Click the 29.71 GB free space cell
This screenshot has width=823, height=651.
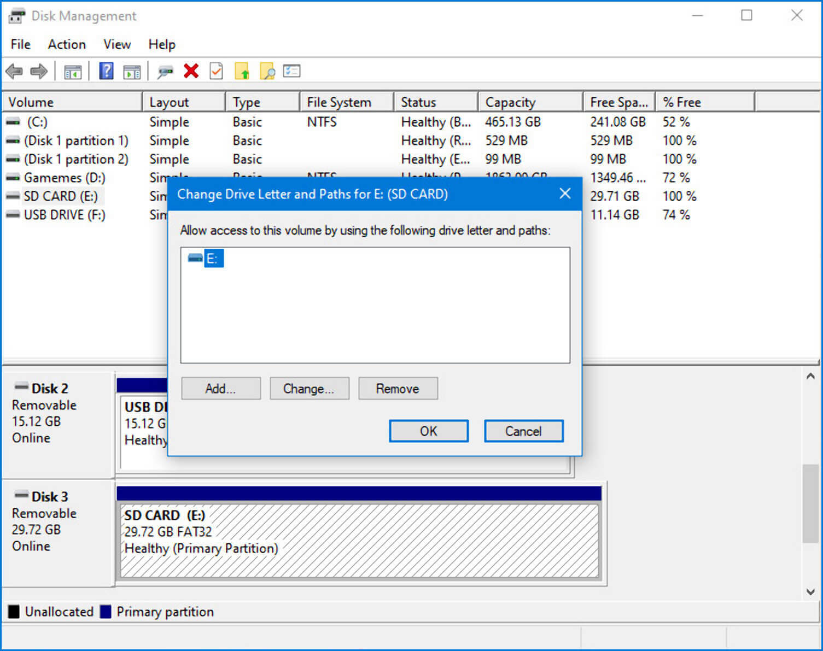(615, 196)
